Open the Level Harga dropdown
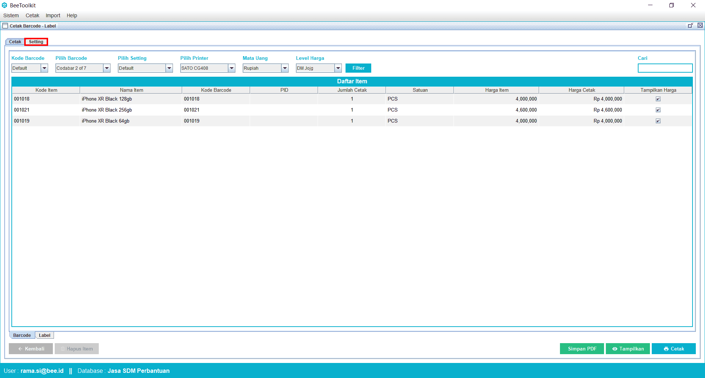The width and height of the screenshot is (705, 378). [338, 68]
